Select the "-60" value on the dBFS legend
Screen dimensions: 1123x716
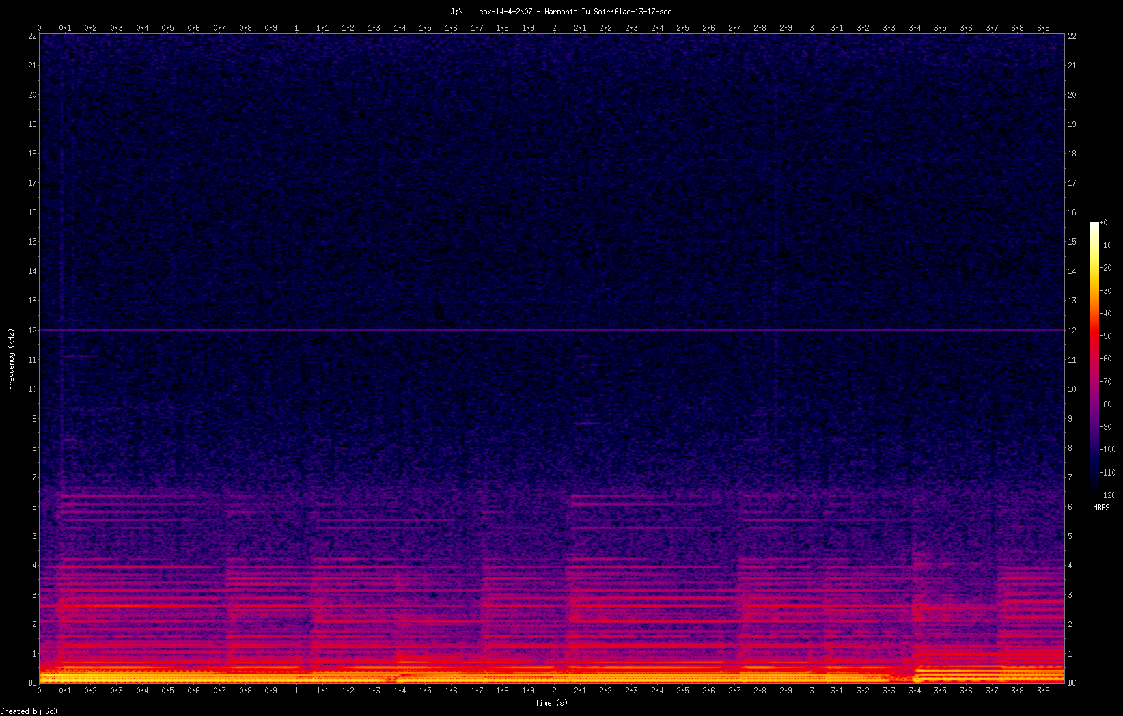point(1106,359)
